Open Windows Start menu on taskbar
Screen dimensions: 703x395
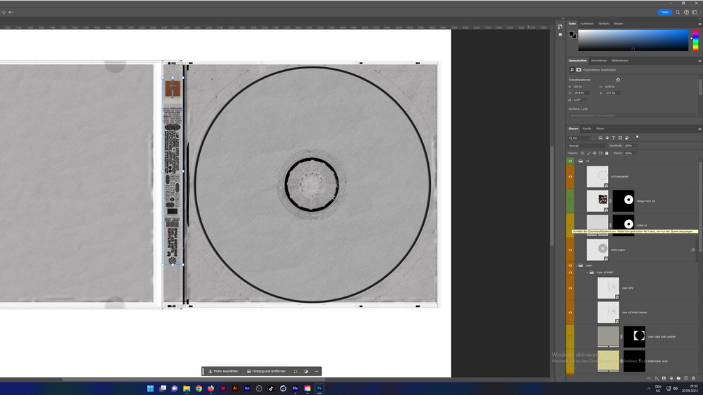pyautogui.click(x=150, y=389)
